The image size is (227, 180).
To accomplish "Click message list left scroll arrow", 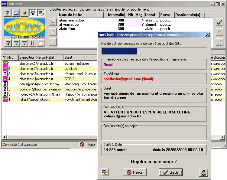I will coord(4,137).
